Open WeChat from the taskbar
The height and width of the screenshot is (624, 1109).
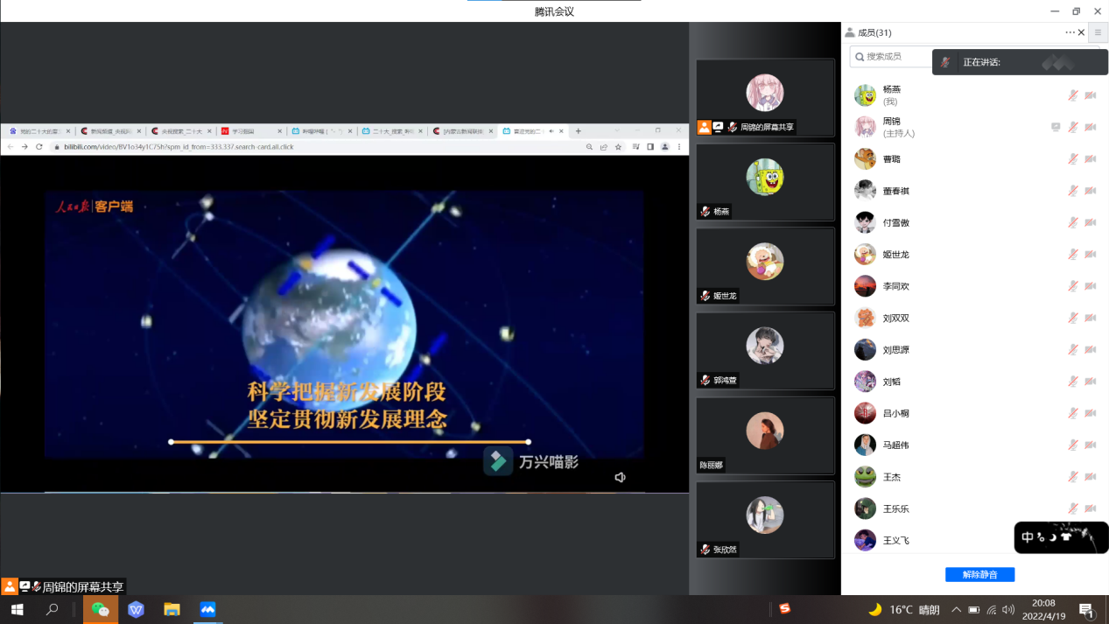(101, 609)
